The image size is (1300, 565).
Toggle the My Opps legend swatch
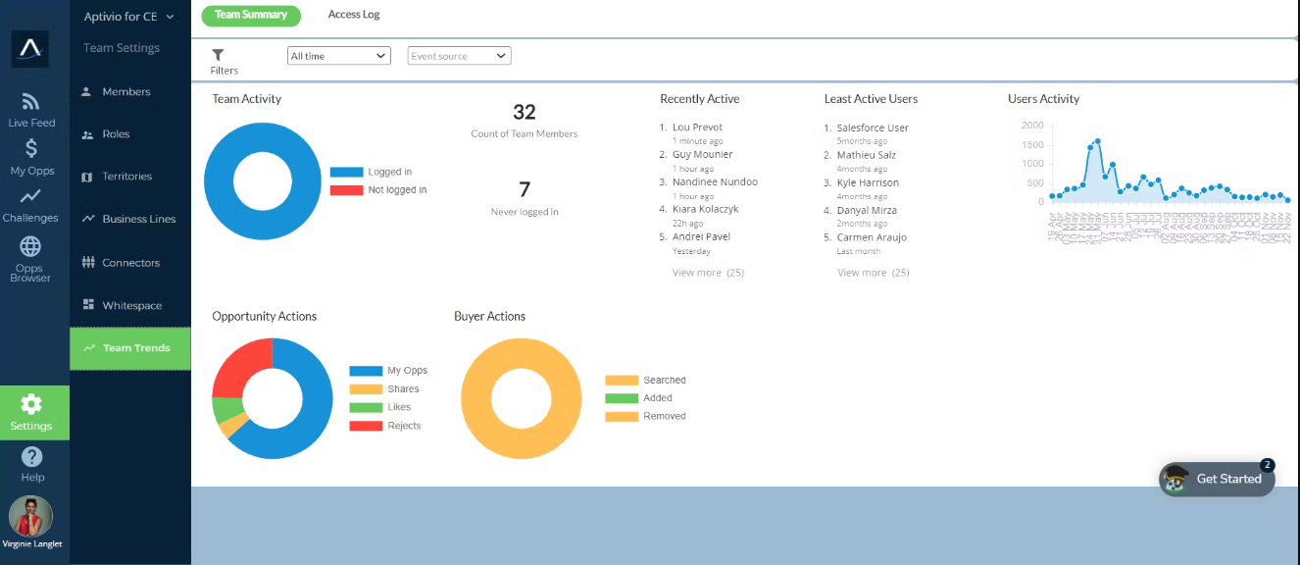[x=366, y=371]
